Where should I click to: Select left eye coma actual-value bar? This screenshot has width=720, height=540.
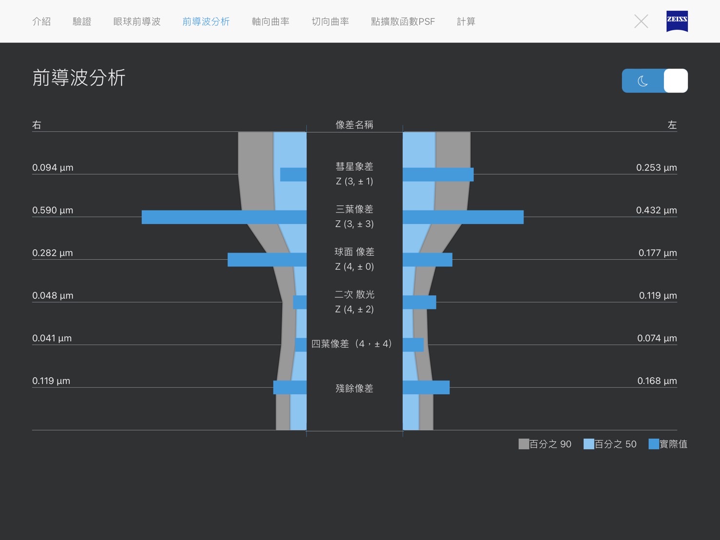[x=438, y=174]
